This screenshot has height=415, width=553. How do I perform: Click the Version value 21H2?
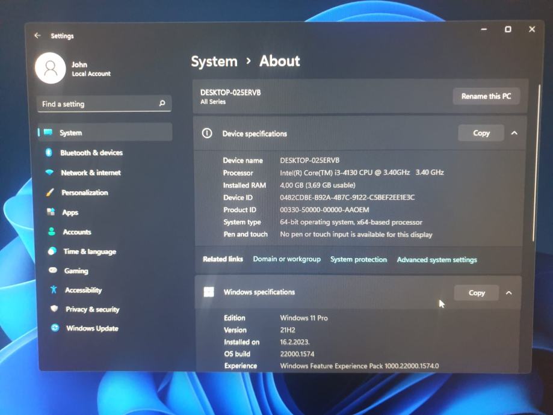tap(288, 330)
